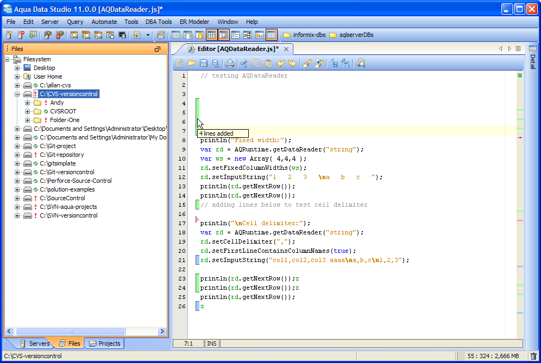The image size is (541, 363).
Task: Open the tab list icon beside the tab arrows
Action: tap(518, 49)
